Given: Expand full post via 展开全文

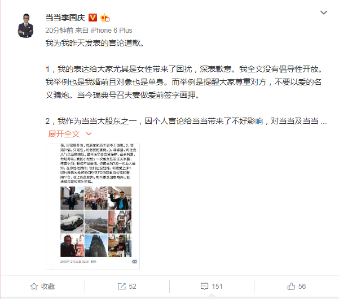Looking at the screenshot, I should 64,134.
